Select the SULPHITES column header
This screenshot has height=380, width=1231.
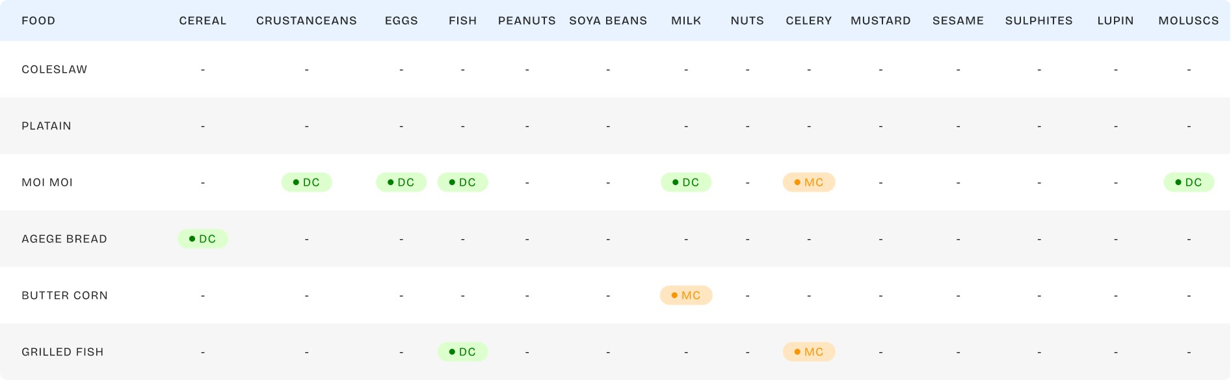1039,21
